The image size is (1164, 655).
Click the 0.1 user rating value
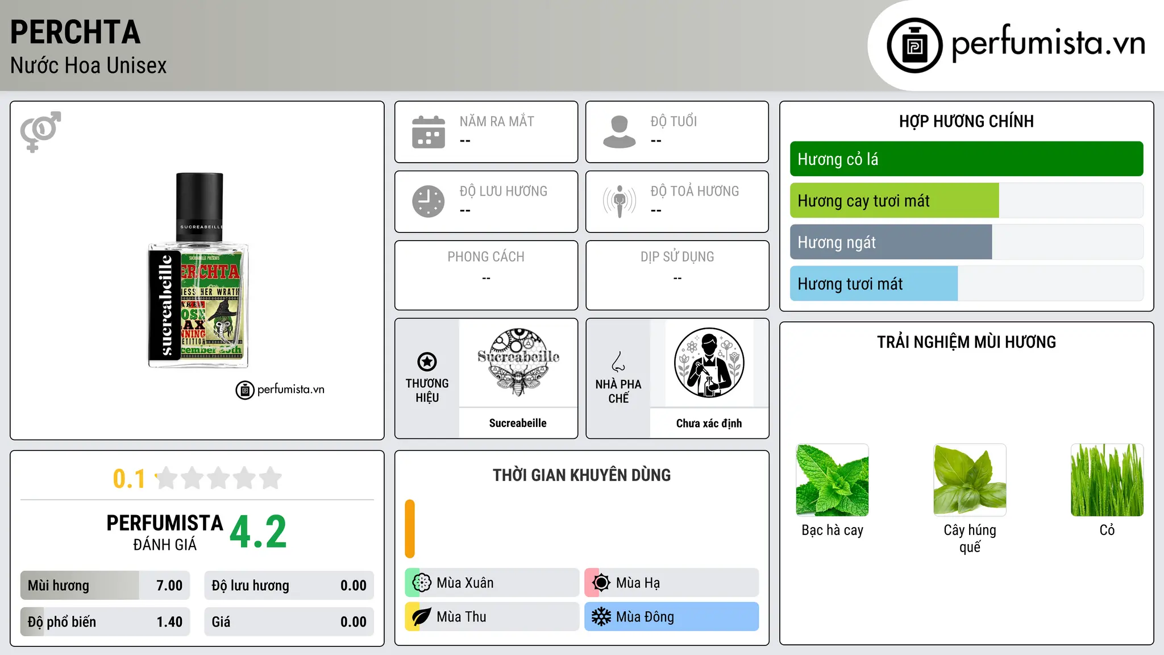click(129, 479)
